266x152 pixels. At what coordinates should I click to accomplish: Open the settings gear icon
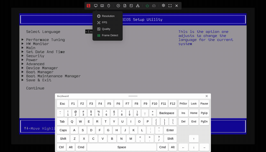tap(163, 6)
